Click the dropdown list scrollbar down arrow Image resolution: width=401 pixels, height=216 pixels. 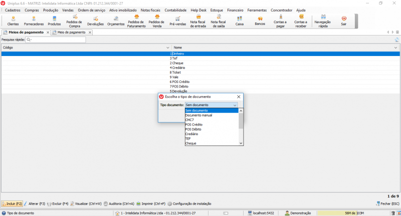(x=241, y=143)
